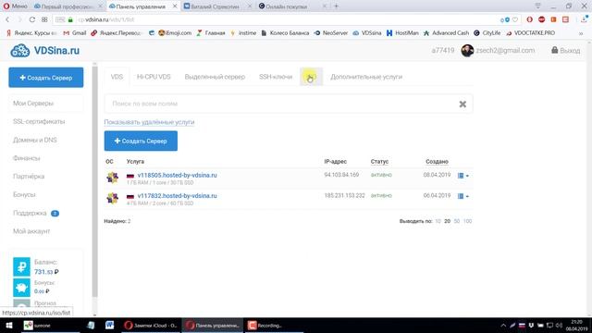592x333 pixels.
Task: Click the heart bookmark icon in address bar
Action: [515, 19]
